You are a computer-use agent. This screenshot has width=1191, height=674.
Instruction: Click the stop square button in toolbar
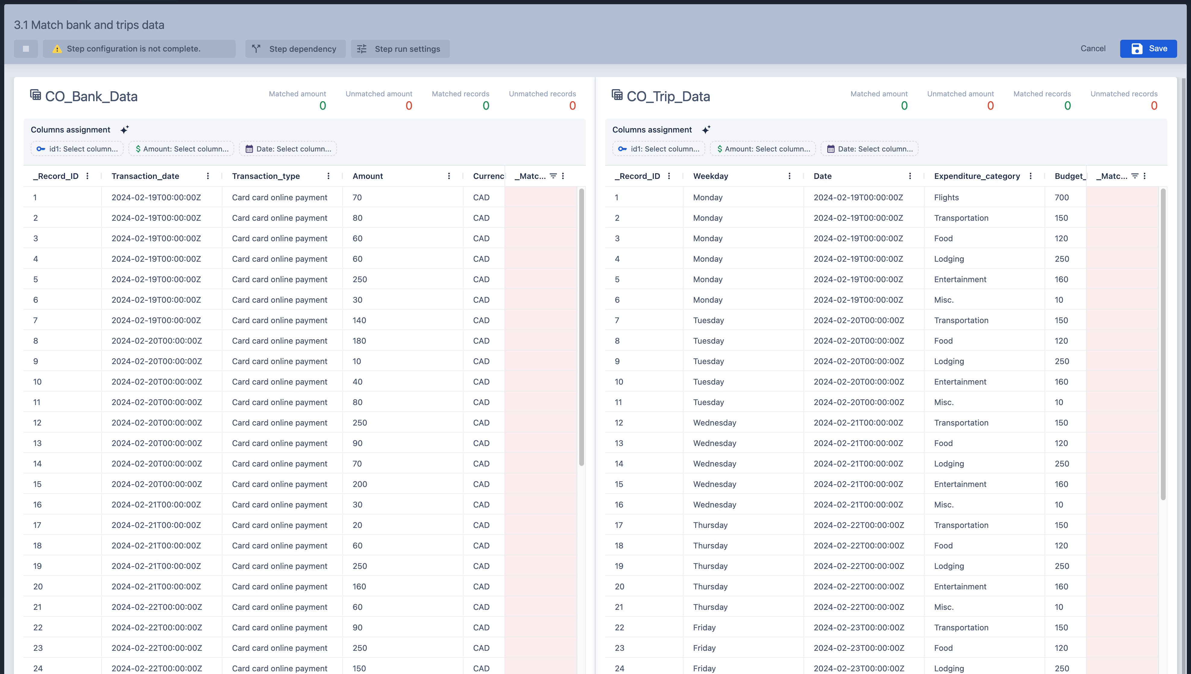[x=26, y=48]
